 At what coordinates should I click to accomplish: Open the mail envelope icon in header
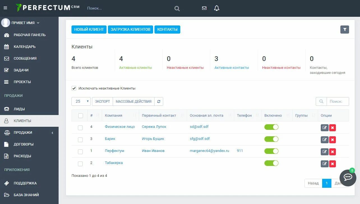pos(204,8)
